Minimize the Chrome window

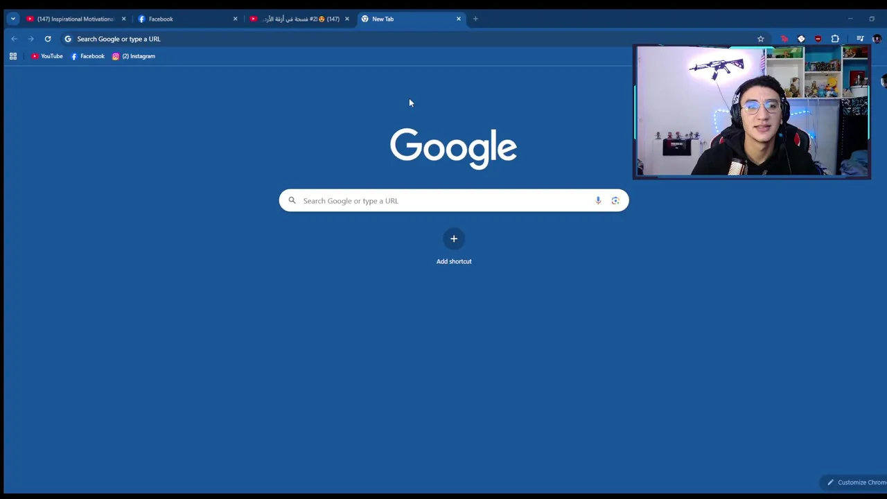850,19
